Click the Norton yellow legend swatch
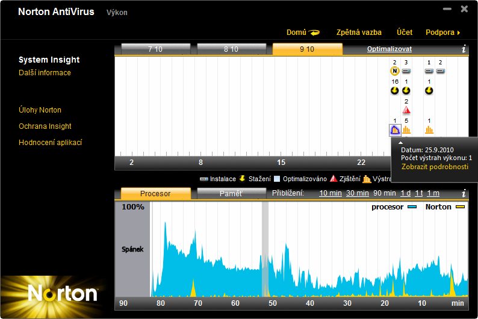 [460, 207]
